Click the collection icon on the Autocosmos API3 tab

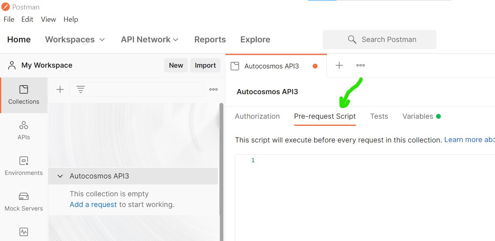(235, 66)
